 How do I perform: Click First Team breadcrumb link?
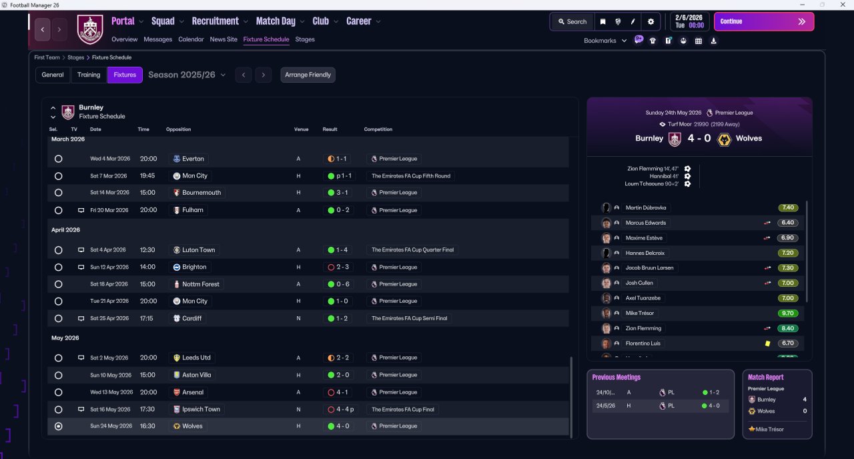[47, 57]
